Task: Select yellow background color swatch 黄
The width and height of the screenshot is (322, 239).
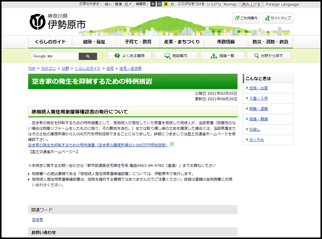Action: [x=166, y=4]
